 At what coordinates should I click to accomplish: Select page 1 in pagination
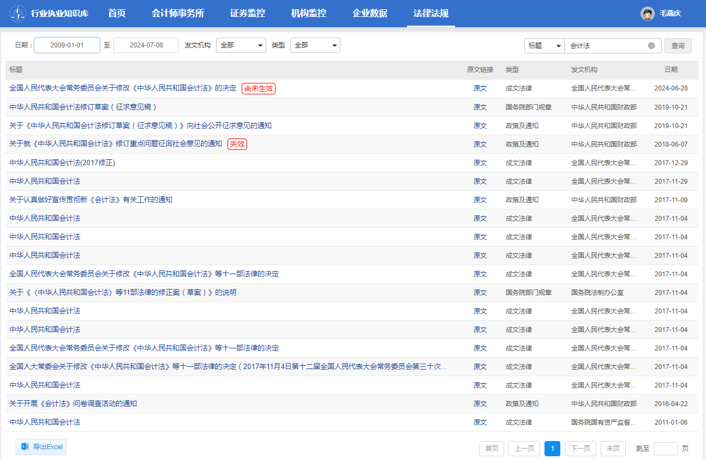tap(552, 449)
